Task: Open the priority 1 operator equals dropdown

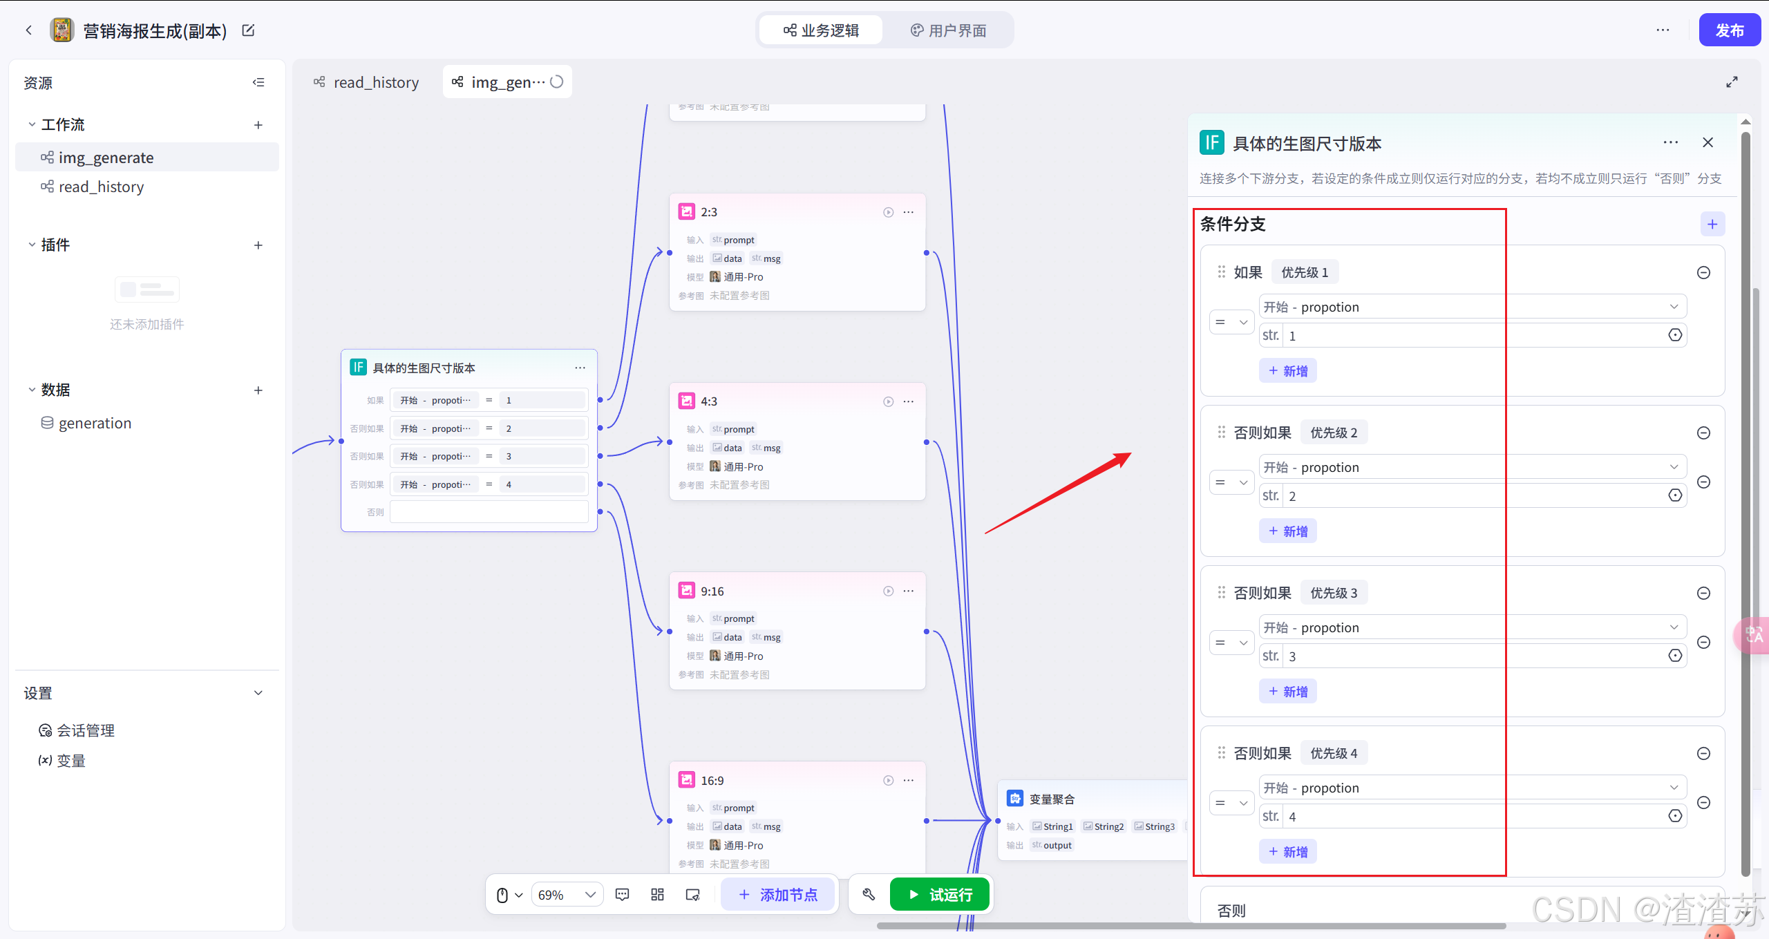Action: tap(1231, 322)
